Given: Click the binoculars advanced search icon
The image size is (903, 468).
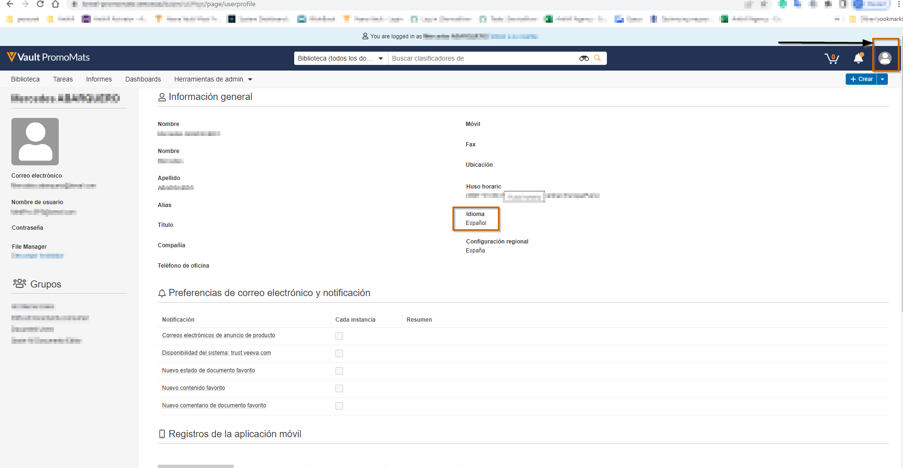Looking at the screenshot, I should 584,58.
